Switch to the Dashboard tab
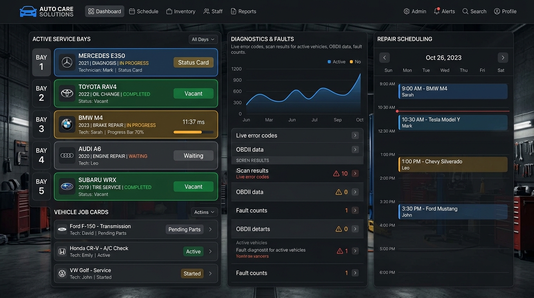 (x=105, y=11)
